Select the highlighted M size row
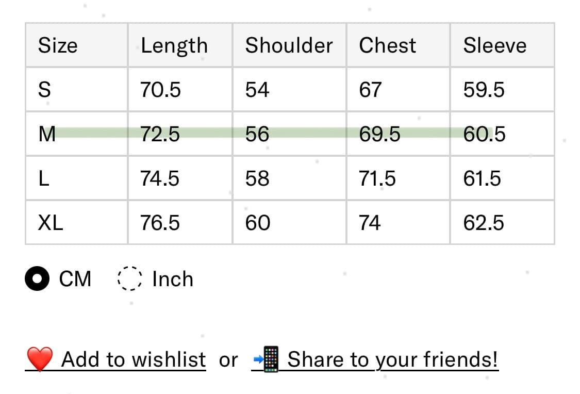580x394 pixels. click(47, 134)
